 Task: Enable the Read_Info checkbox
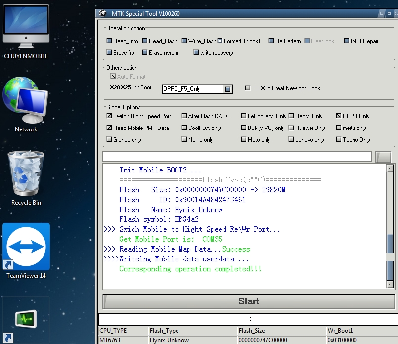(109, 41)
